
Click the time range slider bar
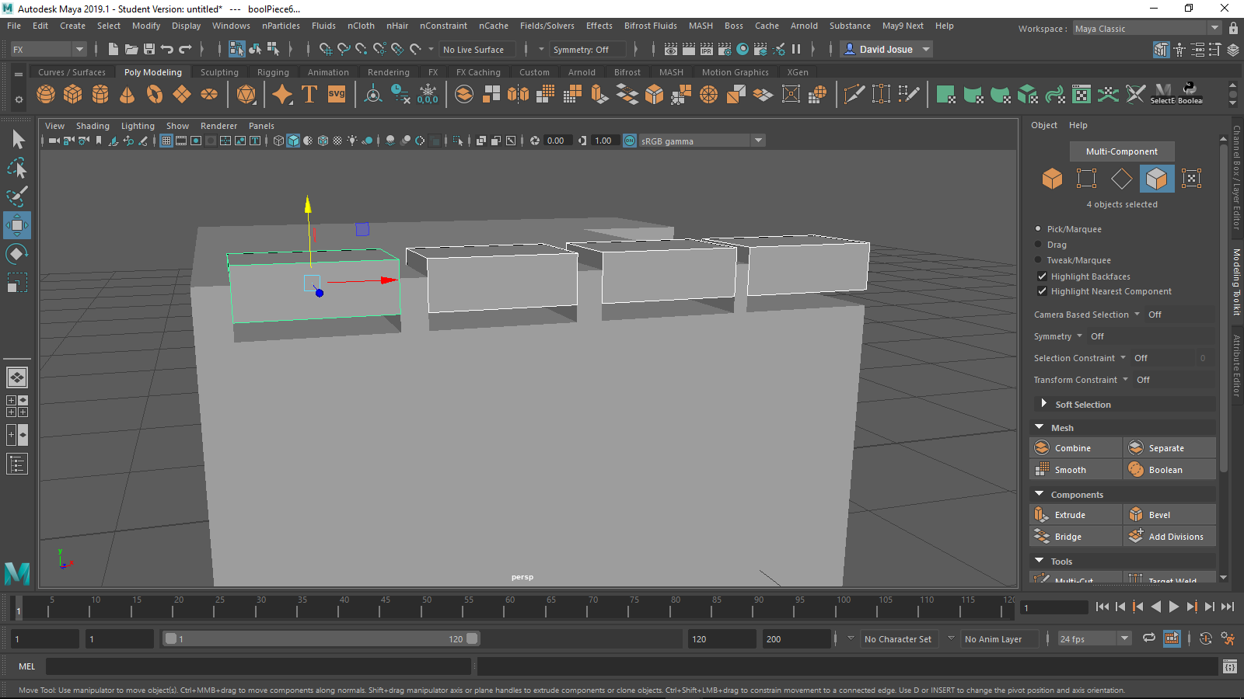point(320,638)
